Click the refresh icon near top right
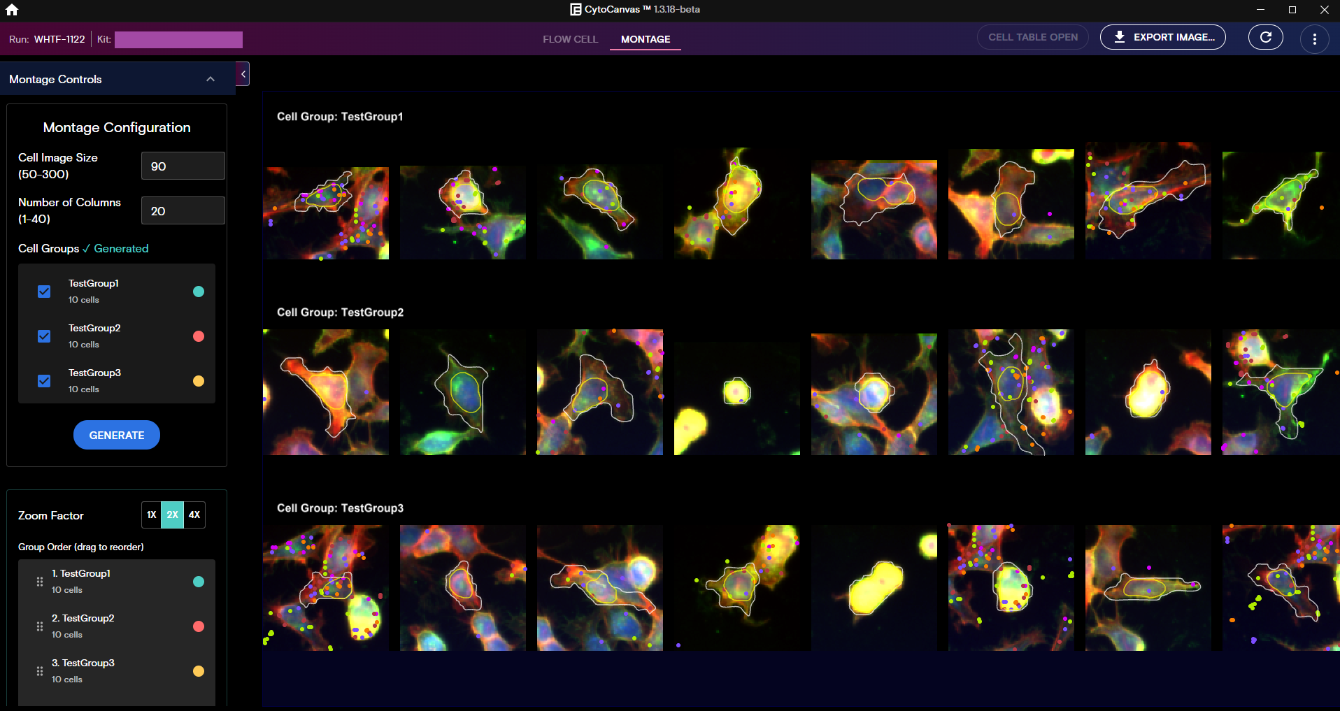Image resolution: width=1340 pixels, height=711 pixels. click(1265, 37)
